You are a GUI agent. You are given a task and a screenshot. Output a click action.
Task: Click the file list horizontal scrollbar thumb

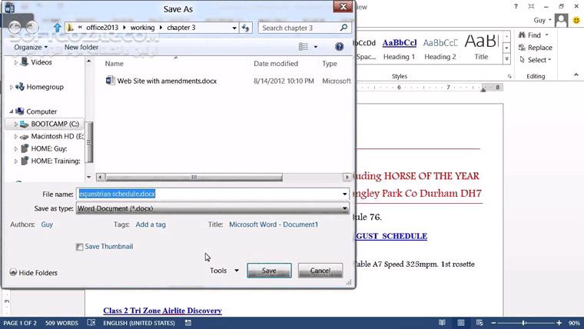click(194, 177)
